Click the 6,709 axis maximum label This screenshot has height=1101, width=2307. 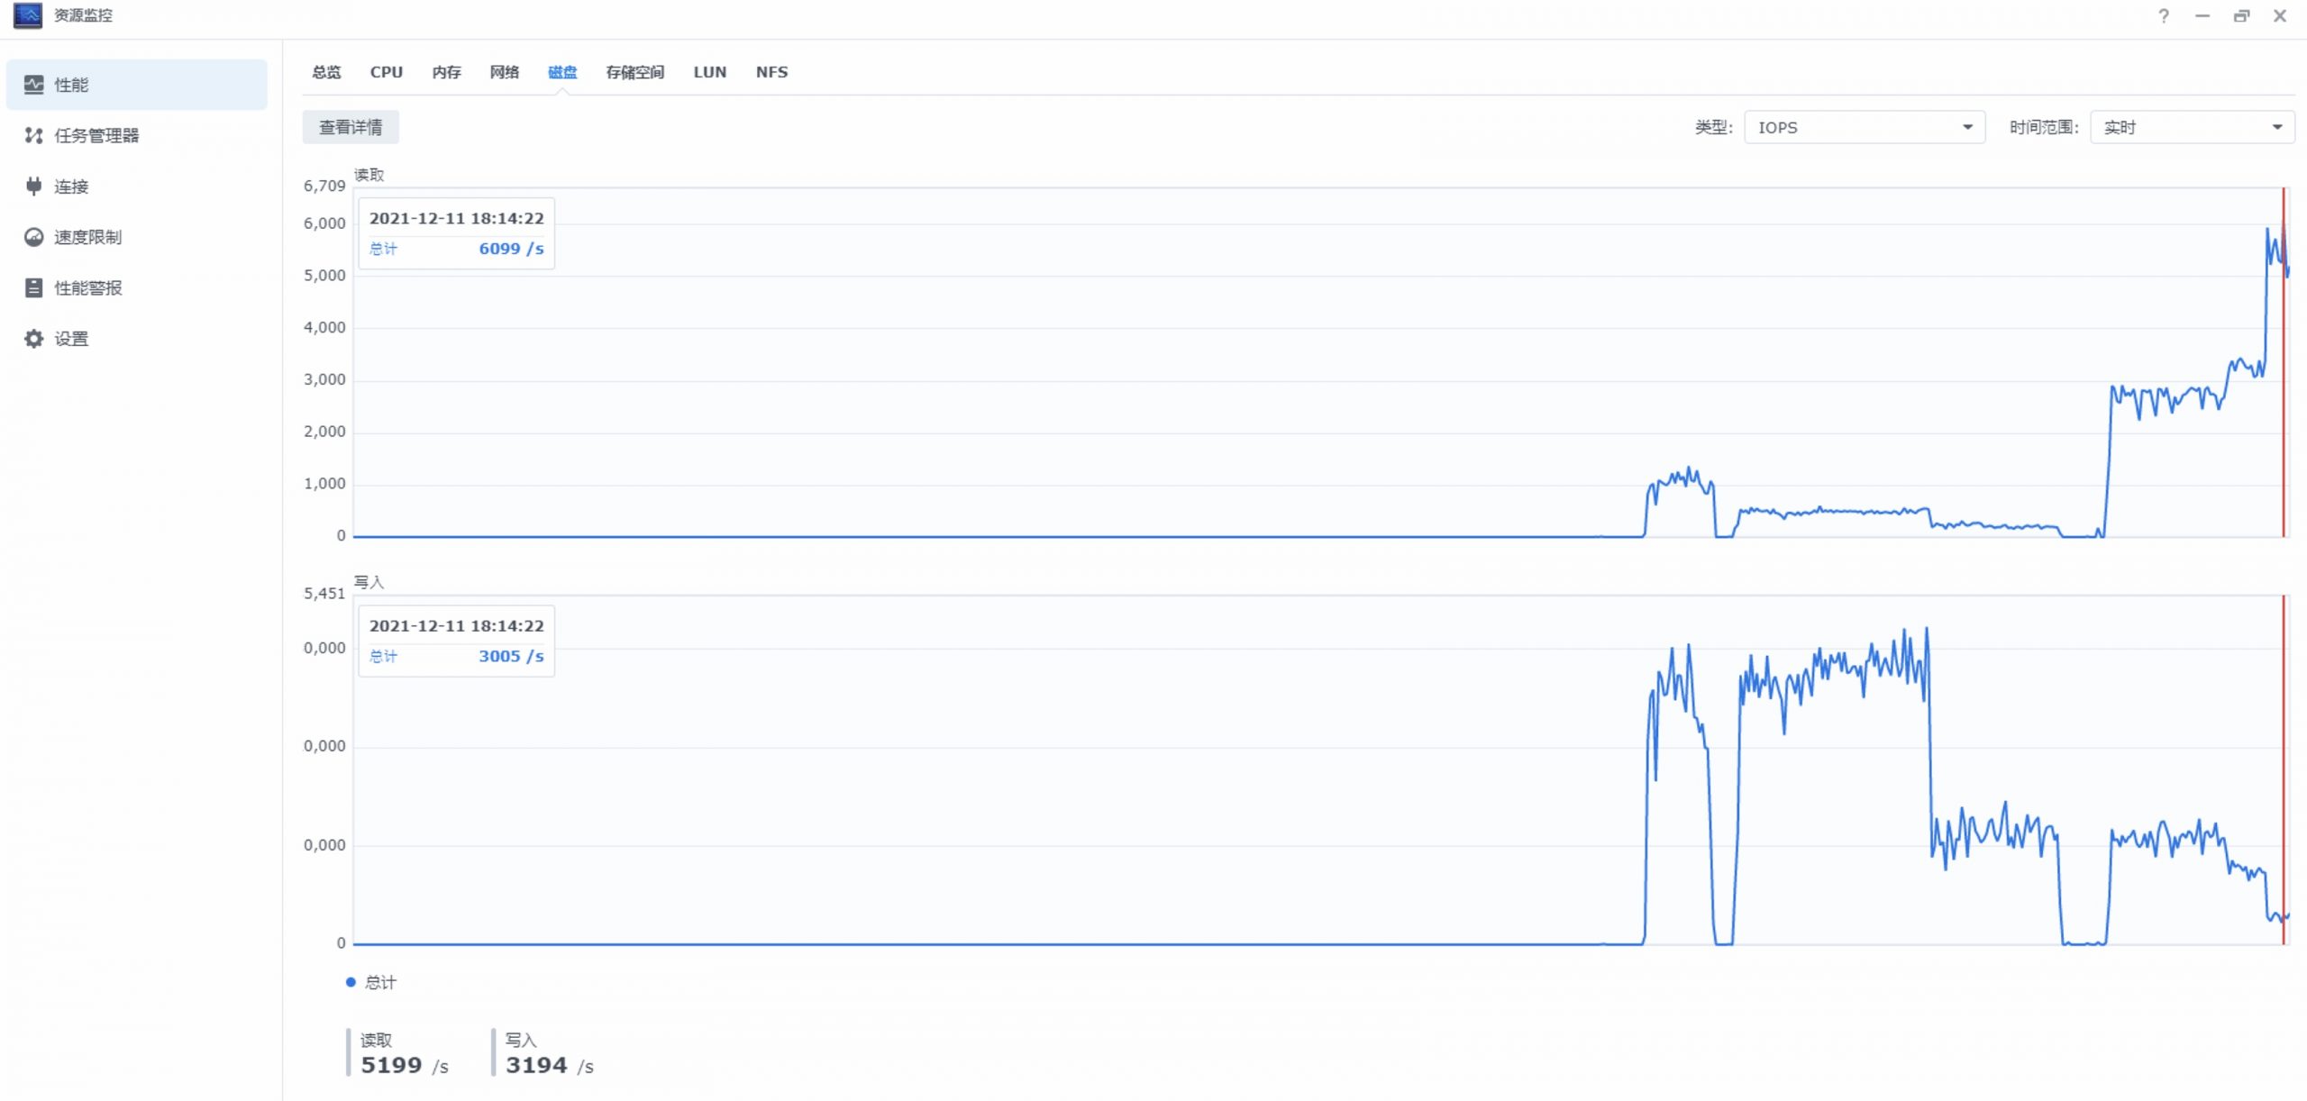[324, 186]
